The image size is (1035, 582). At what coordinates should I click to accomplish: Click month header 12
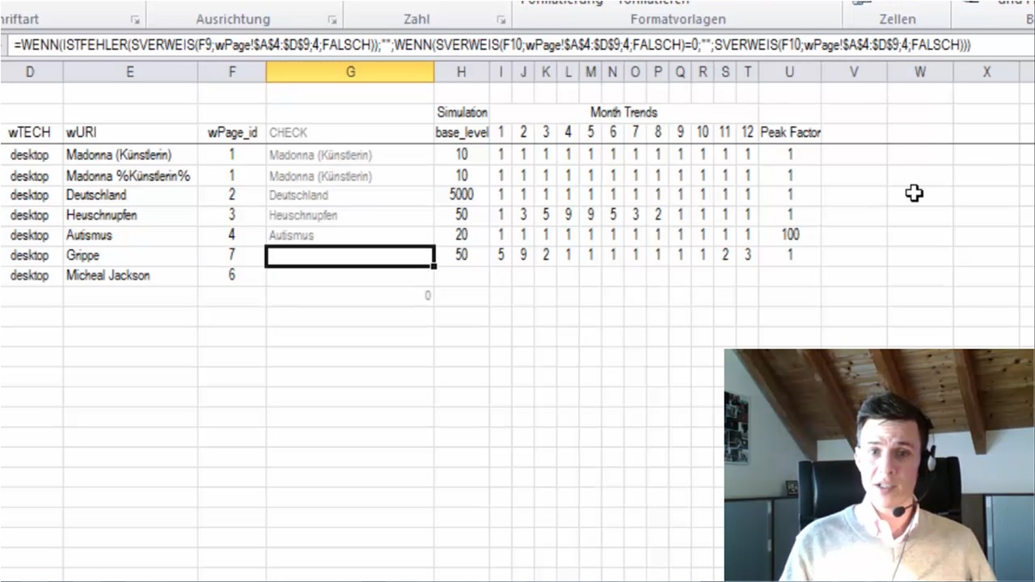click(x=747, y=133)
